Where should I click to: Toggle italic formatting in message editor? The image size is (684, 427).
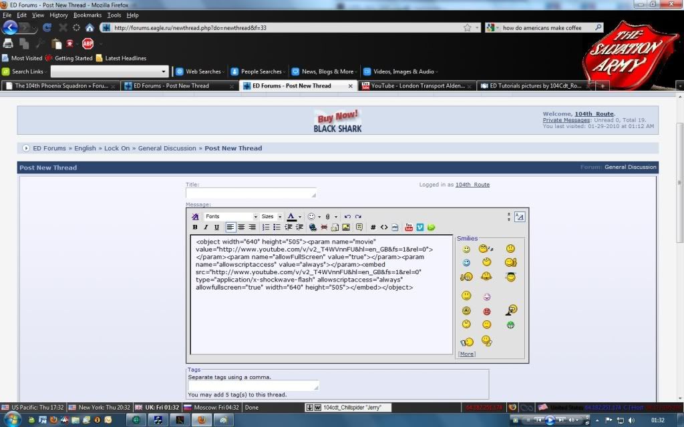click(206, 228)
